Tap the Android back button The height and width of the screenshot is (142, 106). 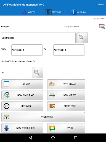point(30,138)
